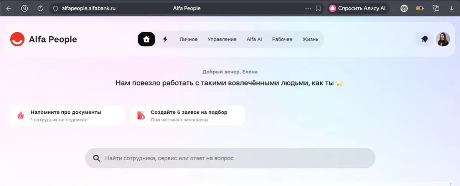Open the Создайте 6 заявок на подбор card

tap(188, 116)
